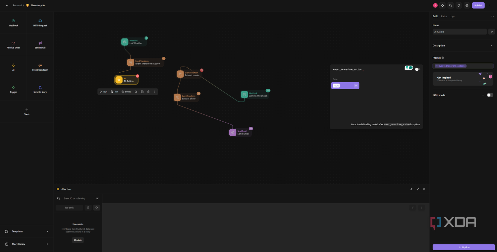This screenshot has height=252, width=497.
Task: Select the results data suggestion
Action: pyautogui.click(x=345, y=86)
